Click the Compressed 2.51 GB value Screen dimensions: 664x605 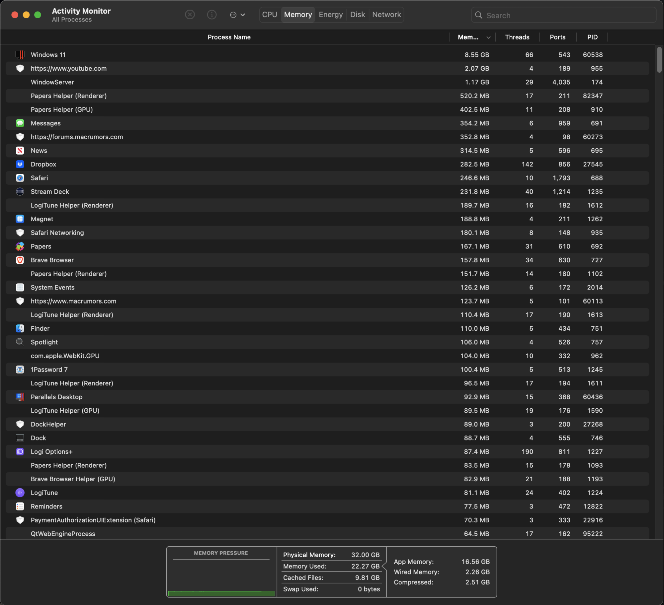[477, 582]
